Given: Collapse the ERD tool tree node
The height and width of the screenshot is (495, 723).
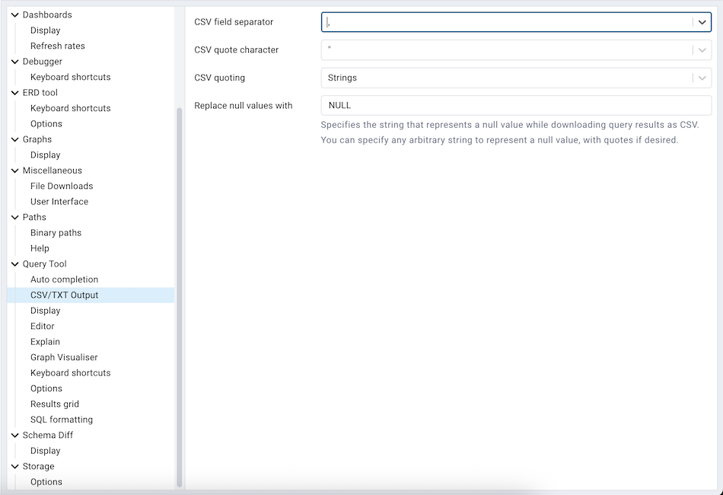Looking at the screenshot, I should (14, 93).
